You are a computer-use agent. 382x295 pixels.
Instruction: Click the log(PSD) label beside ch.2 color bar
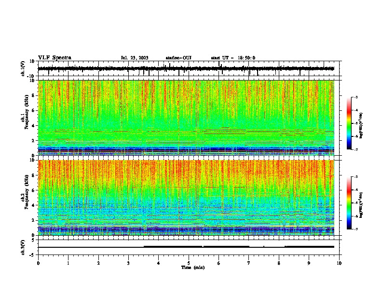pyautogui.click(x=361, y=205)
